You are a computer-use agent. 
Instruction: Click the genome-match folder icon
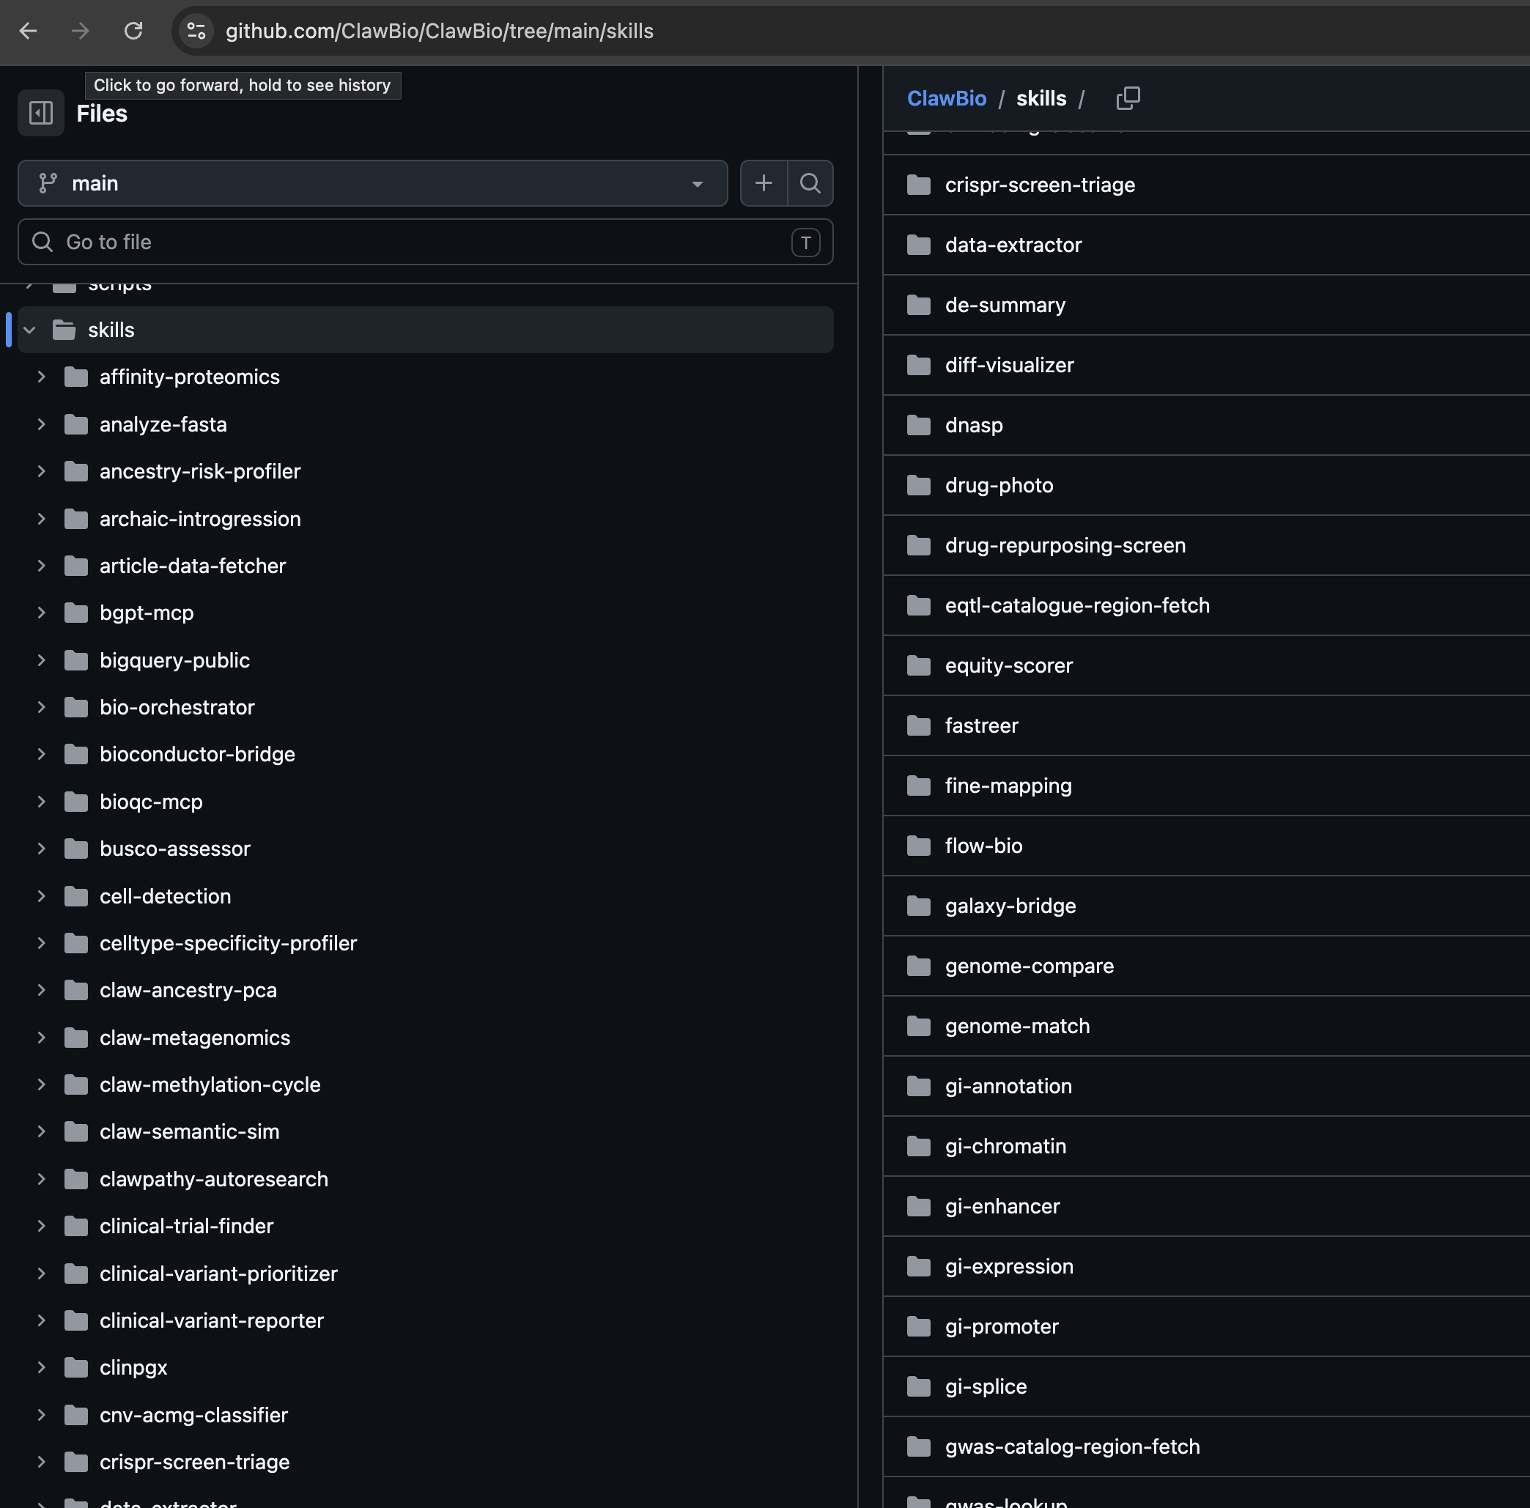[919, 1027]
